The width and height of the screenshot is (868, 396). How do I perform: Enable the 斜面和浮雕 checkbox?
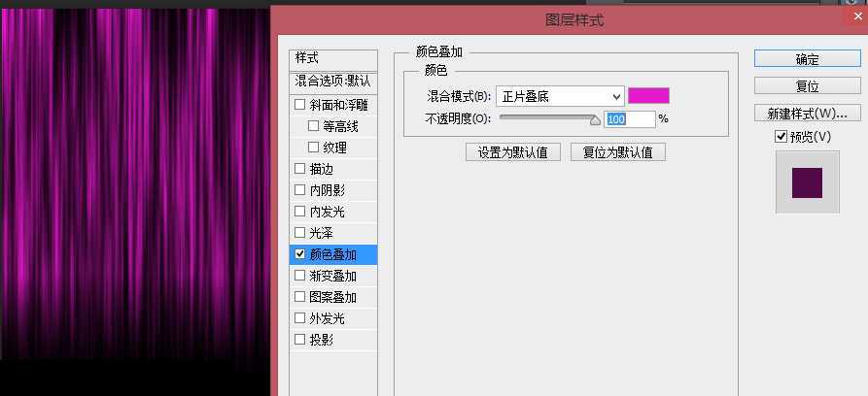coord(300,105)
